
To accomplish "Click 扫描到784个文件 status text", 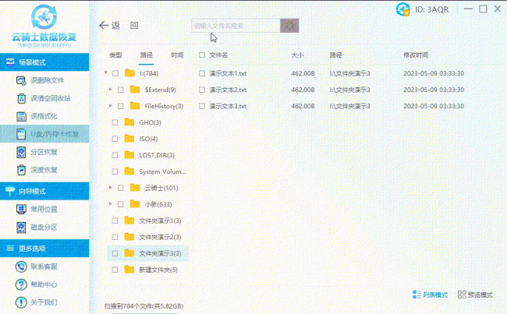I will tap(144, 306).
